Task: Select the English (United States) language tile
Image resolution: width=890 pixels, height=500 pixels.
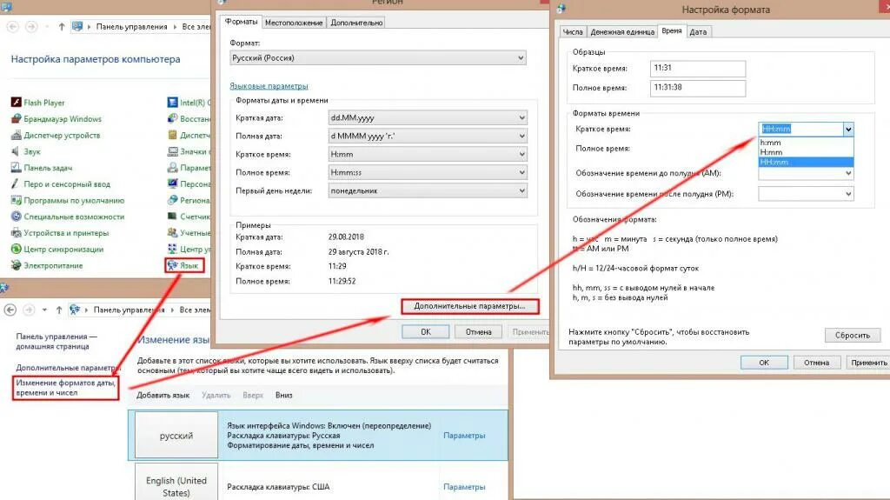Action: (x=176, y=483)
